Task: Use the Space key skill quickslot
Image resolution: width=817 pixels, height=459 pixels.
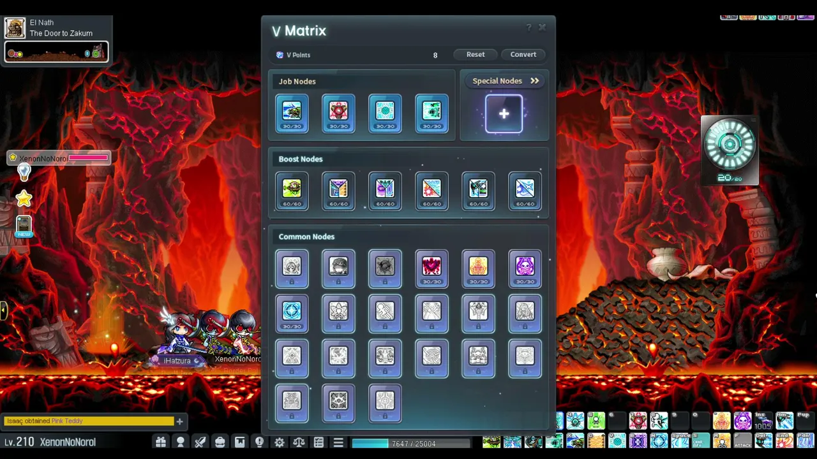Action: coord(680,441)
